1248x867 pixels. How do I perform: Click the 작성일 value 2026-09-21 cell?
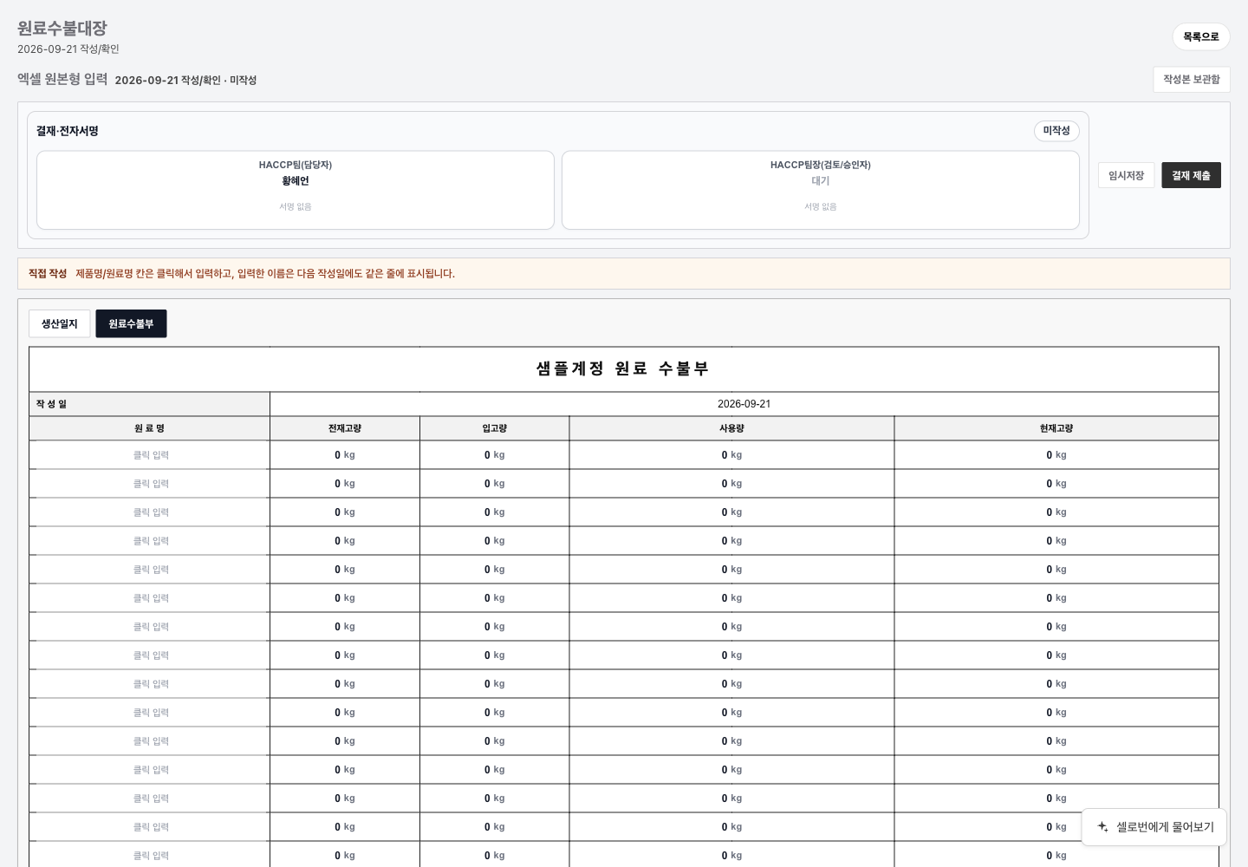tap(744, 404)
